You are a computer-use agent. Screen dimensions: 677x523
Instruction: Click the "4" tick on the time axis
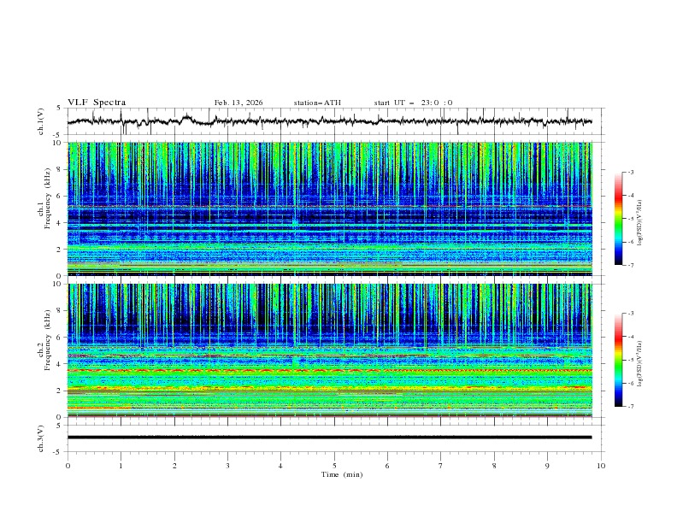(280, 466)
